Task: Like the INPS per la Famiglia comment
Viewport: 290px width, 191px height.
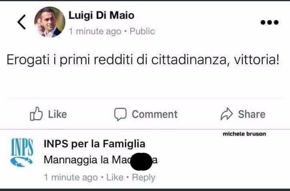Action: [115, 177]
